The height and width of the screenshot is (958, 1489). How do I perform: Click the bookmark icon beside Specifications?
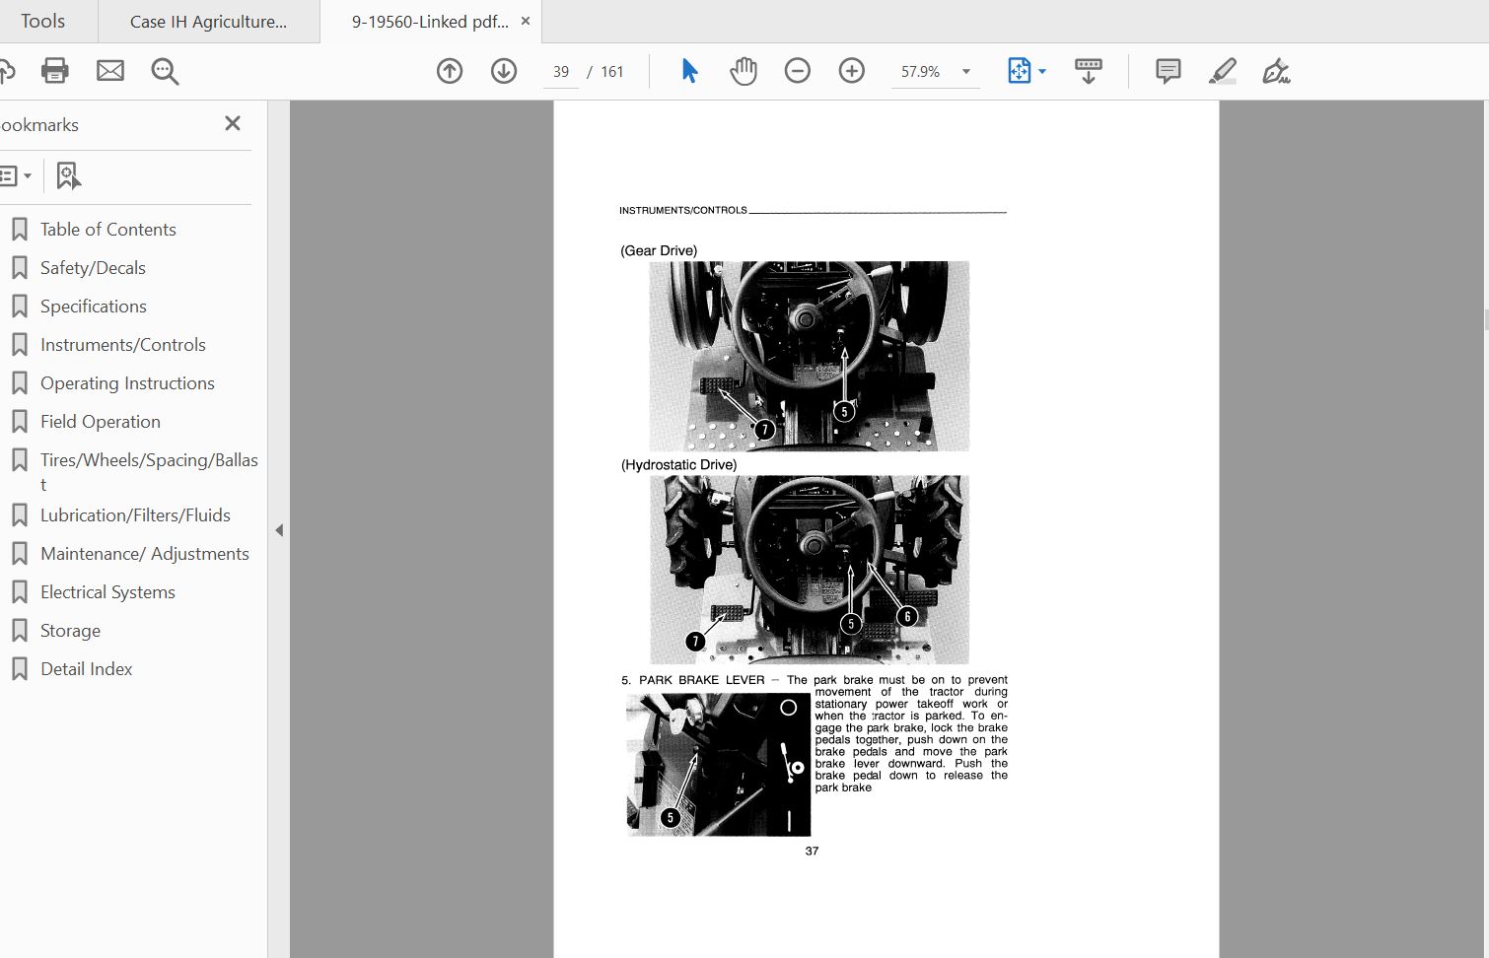[x=19, y=307]
